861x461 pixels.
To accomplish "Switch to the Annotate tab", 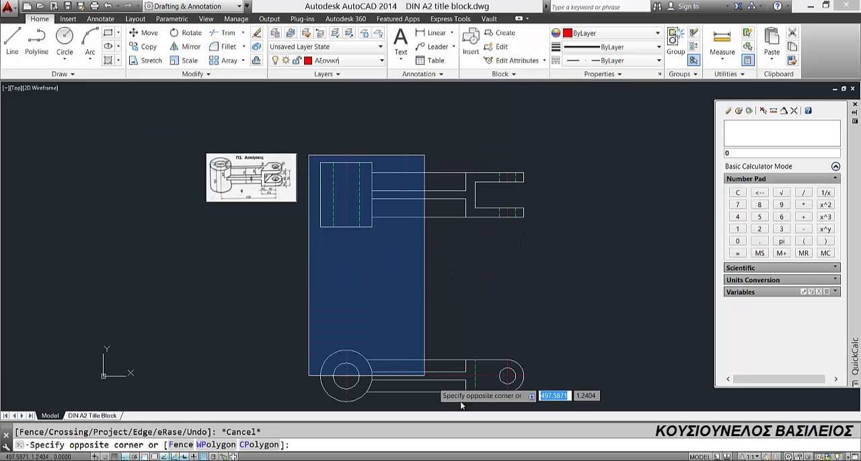I will [x=100, y=19].
